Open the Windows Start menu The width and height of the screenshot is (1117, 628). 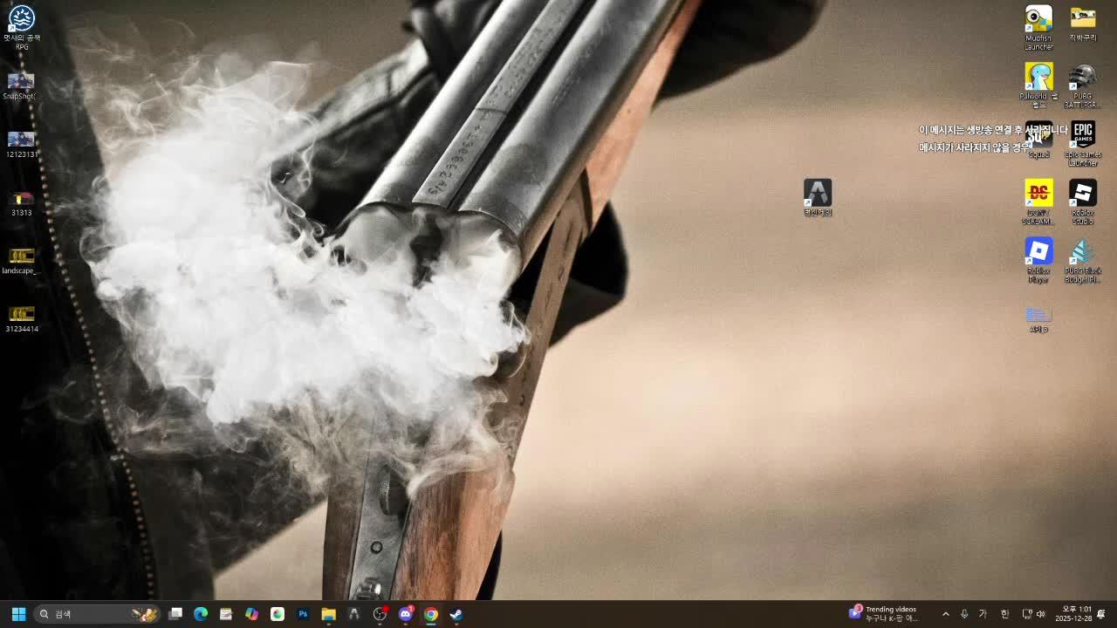point(18,614)
